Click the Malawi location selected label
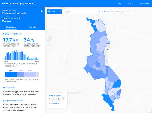Screen dimensions: 152x113 6,21
